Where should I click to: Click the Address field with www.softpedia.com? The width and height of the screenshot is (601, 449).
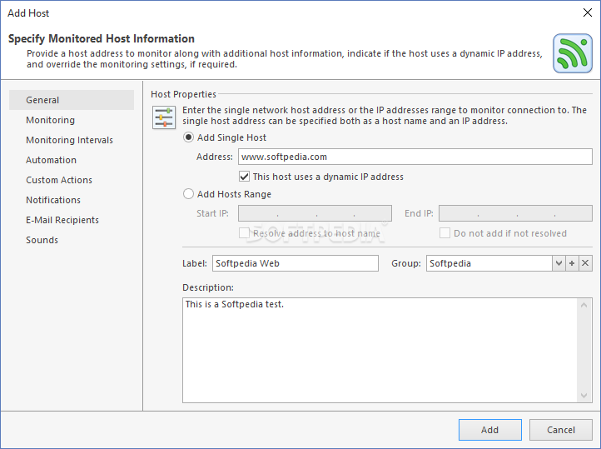tap(415, 157)
